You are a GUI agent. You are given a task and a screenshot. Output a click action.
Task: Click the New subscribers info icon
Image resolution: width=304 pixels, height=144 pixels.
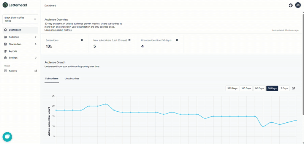[129, 40]
